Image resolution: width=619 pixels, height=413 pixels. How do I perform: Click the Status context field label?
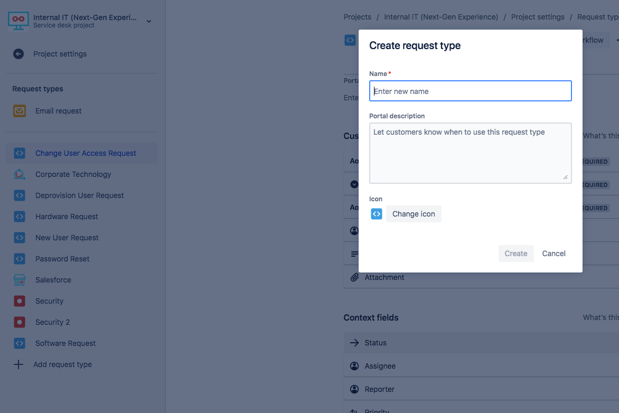pos(376,343)
